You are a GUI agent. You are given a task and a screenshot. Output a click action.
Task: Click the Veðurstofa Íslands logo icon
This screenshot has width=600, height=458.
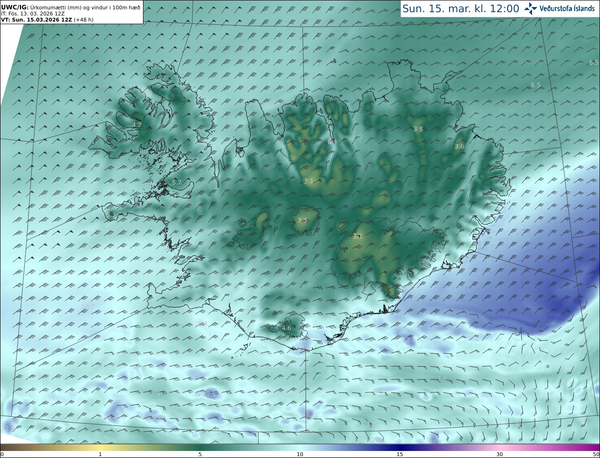pos(531,8)
